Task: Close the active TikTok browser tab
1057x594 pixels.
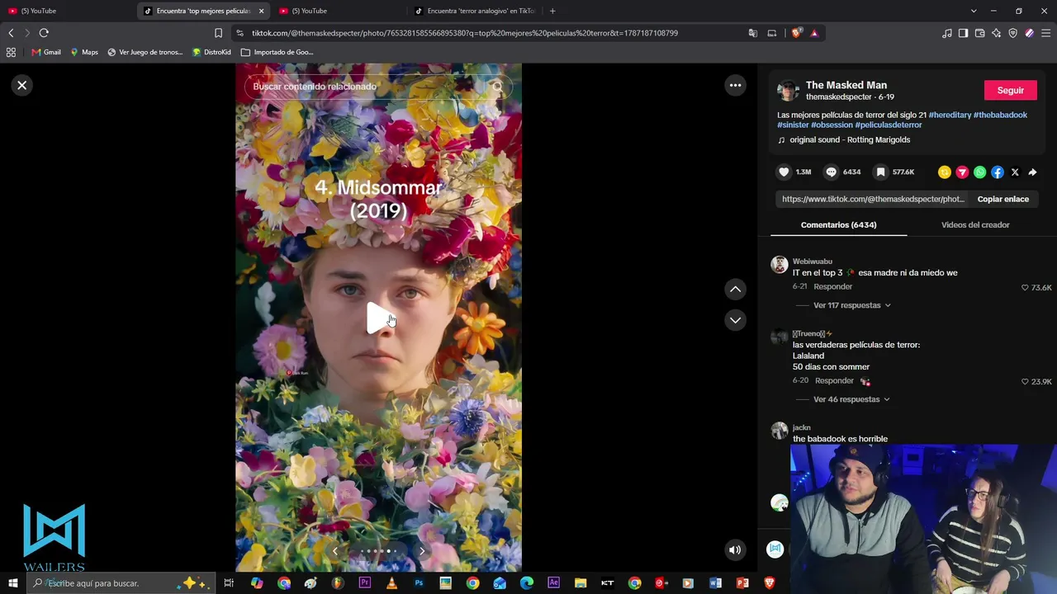Action: [261, 11]
